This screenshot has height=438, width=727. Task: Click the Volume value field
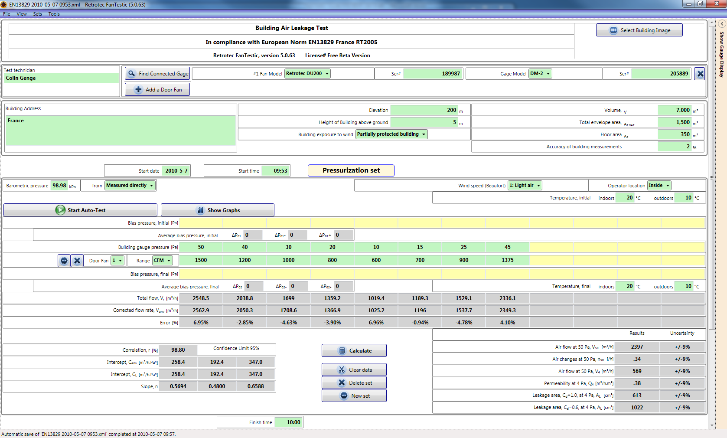[x=674, y=110]
